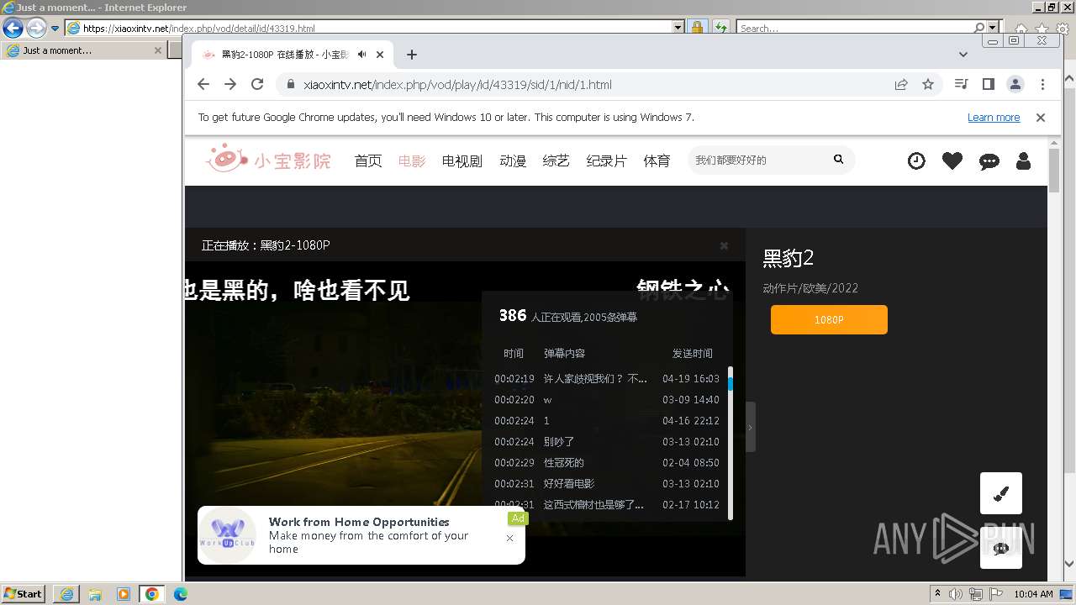The image size is (1076, 605).
Task: Open Work from Home Opportunities ad
Action: pos(359,522)
